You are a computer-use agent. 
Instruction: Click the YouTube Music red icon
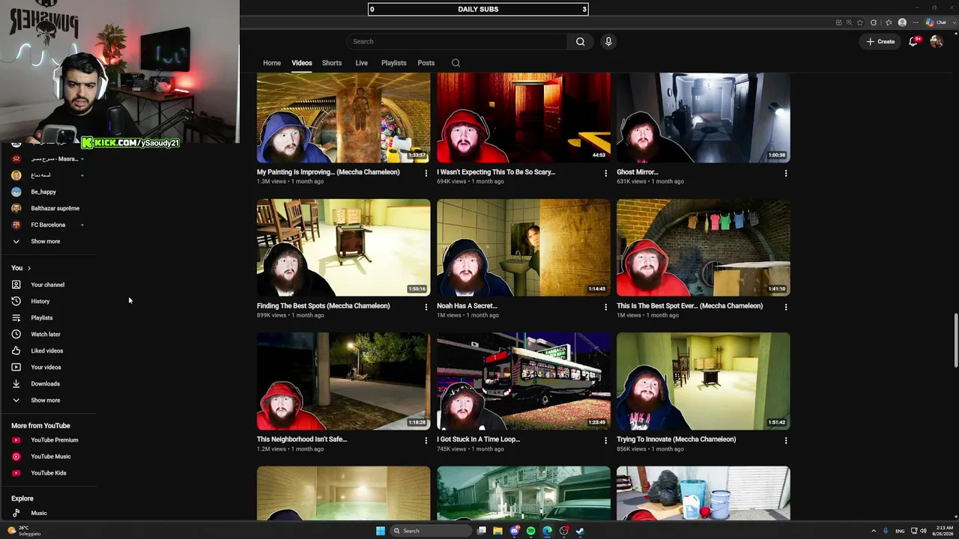16,457
